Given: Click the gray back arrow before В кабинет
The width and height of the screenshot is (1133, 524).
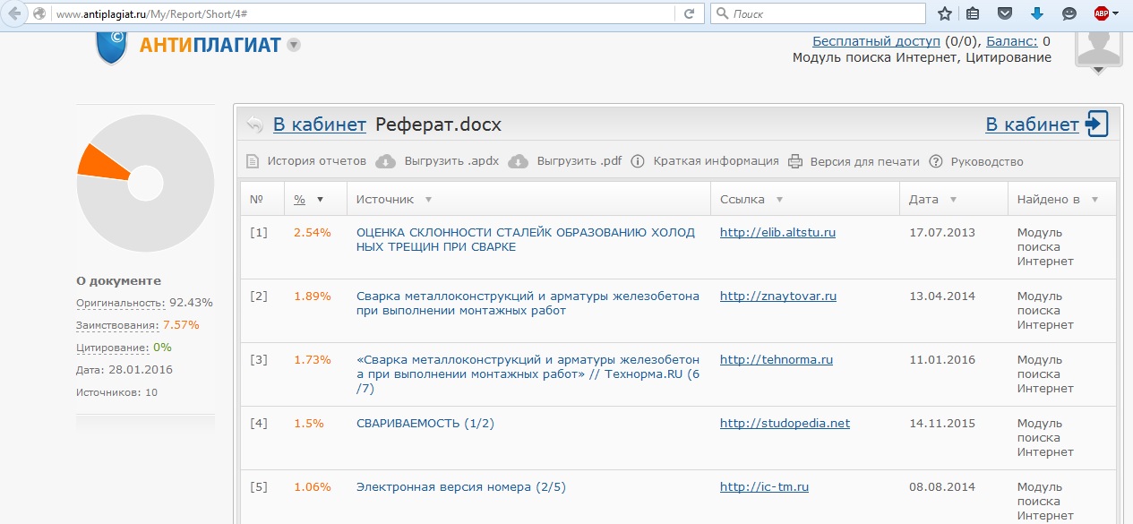Looking at the screenshot, I should (x=255, y=125).
